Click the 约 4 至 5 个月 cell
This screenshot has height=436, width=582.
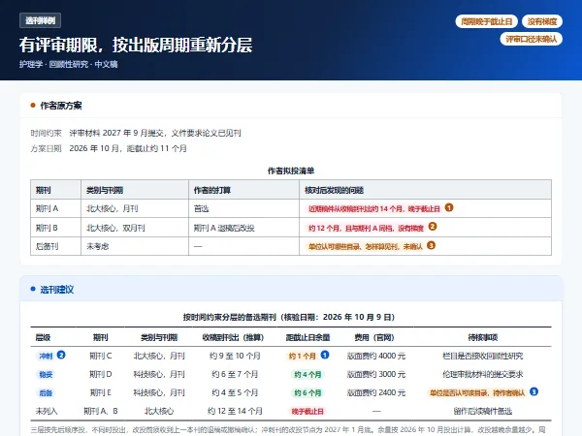[x=235, y=392]
